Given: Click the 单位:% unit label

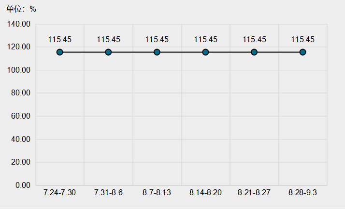Looking at the screenshot, I should (21, 9).
